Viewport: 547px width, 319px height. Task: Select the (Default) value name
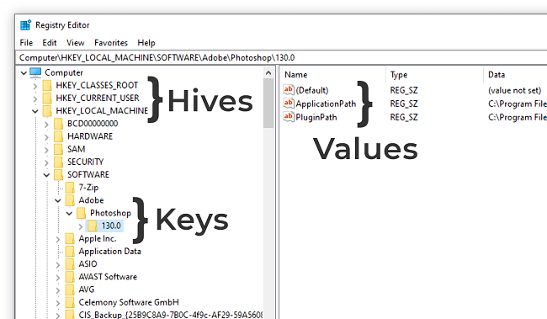point(312,90)
